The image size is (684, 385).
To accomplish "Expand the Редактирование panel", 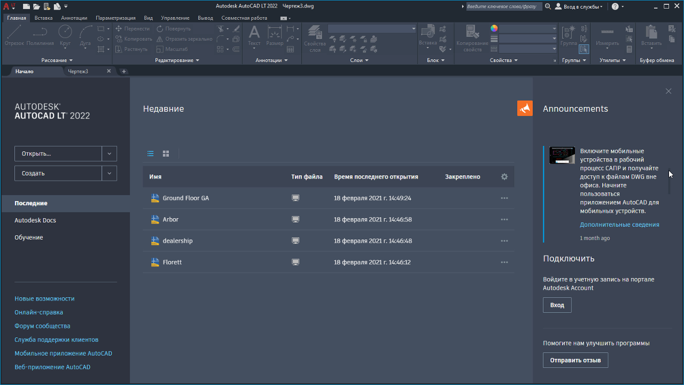I will [177, 60].
